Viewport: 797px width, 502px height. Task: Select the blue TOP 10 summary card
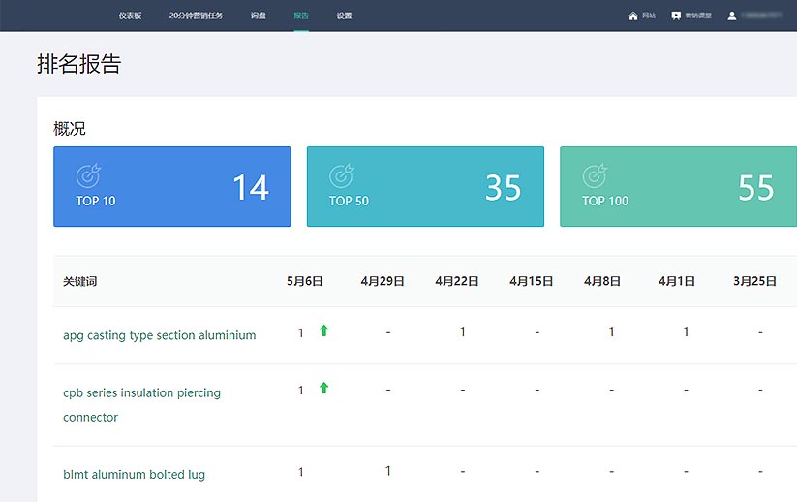point(172,187)
